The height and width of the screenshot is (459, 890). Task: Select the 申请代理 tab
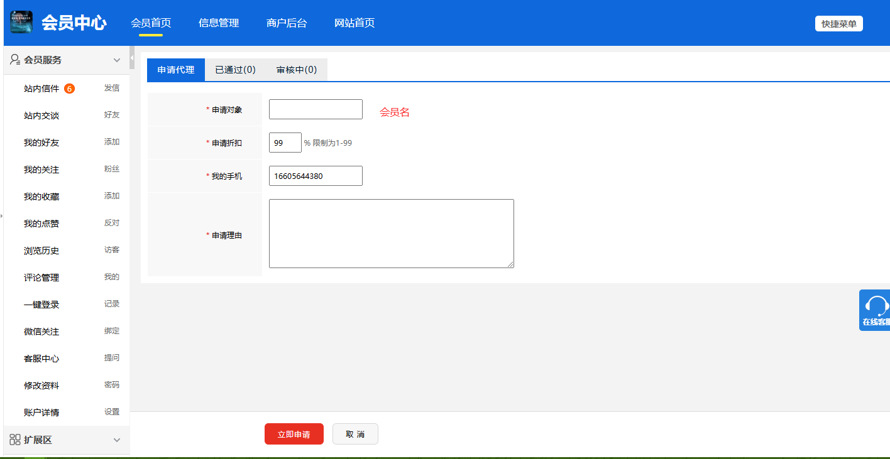click(x=176, y=70)
